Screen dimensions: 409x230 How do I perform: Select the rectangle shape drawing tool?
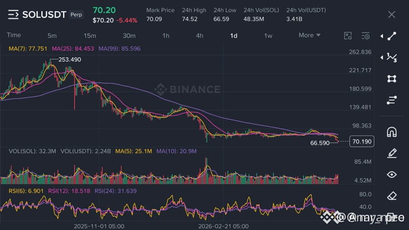pos(392,79)
